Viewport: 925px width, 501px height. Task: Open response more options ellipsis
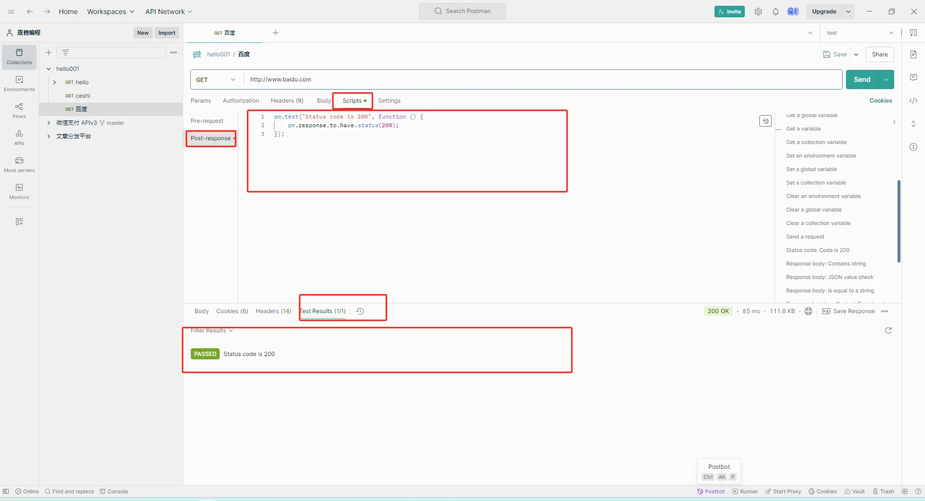885,311
